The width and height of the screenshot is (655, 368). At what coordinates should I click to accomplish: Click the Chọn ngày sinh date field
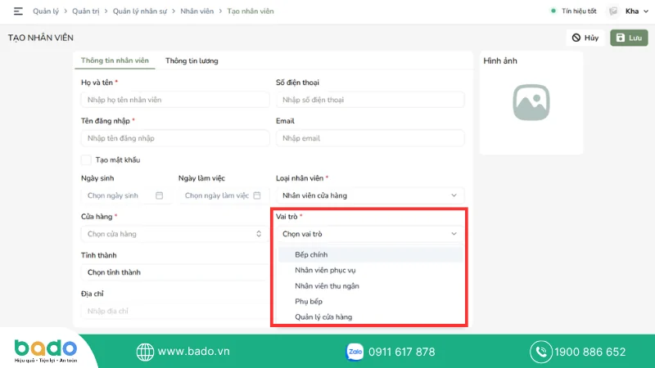tap(126, 195)
